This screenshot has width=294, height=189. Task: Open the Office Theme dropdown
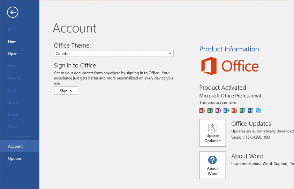114,54
